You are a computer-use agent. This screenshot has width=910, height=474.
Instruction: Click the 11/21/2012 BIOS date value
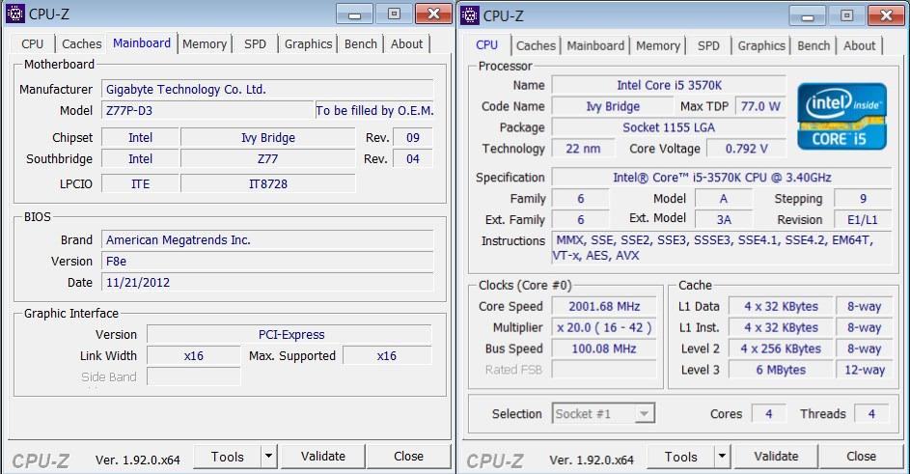[267, 282]
